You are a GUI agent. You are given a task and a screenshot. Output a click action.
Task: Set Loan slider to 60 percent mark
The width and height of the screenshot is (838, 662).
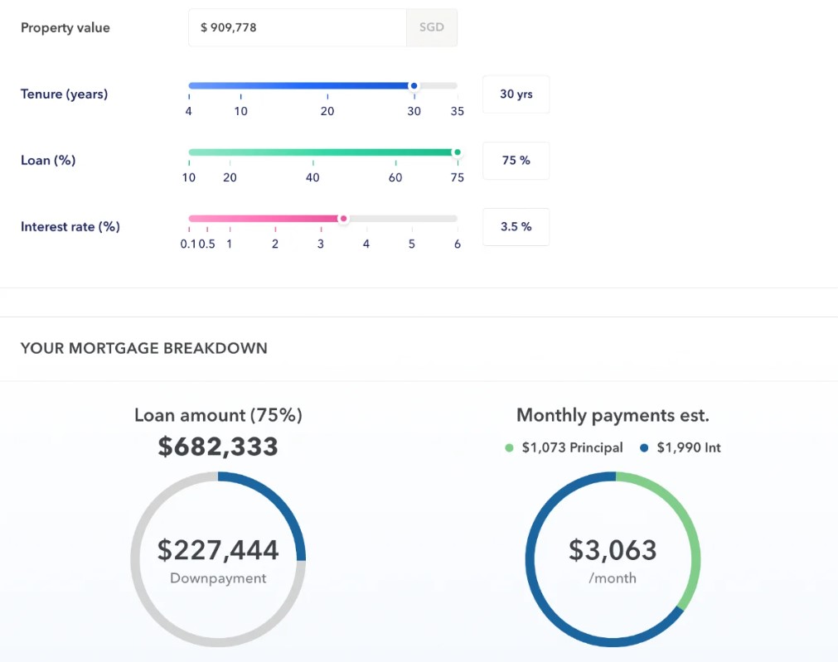click(x=395, y=152)
